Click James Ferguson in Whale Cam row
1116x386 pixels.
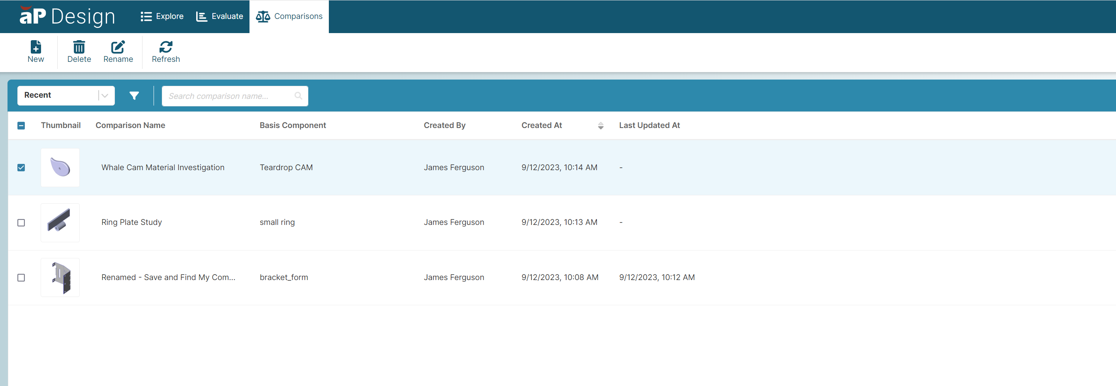pos(454,168)
